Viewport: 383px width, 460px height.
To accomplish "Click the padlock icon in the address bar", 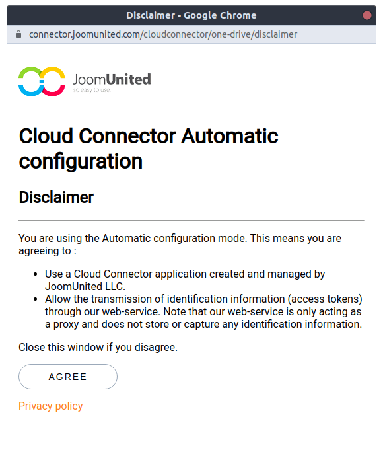I will [x=18, y=34].
